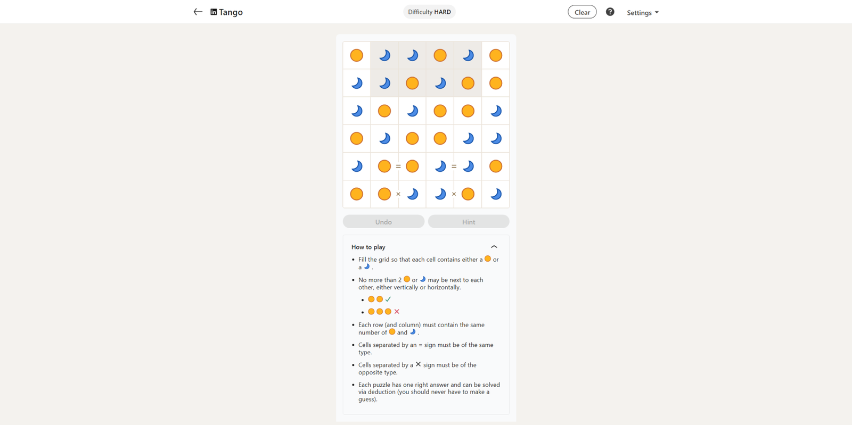The width and height of the screenshot is (852, 425).
Task: Toggle the row-five sun left of the equals sign
Action: point(384,166)
